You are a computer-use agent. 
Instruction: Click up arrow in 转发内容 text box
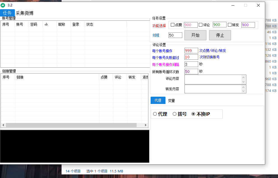pos(244,87)
